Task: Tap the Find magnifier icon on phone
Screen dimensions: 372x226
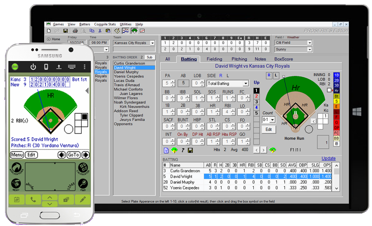Action: coord(83,184)
